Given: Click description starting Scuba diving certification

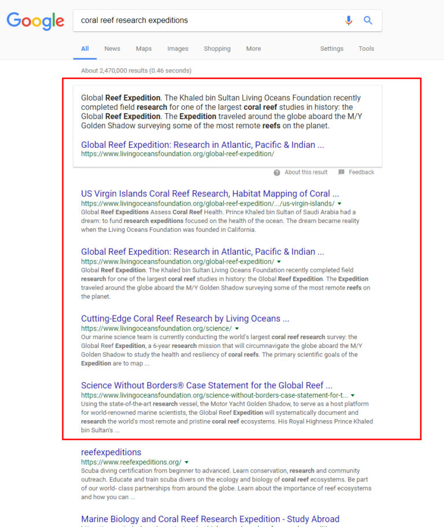Looking at the screenshot, I should pyautogui.click(x=226, y=484).
